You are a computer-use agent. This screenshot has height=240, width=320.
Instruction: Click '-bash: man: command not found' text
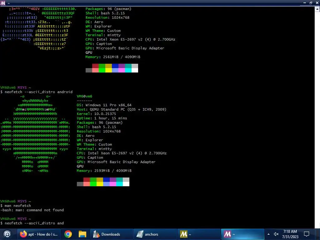pos(32,210)
